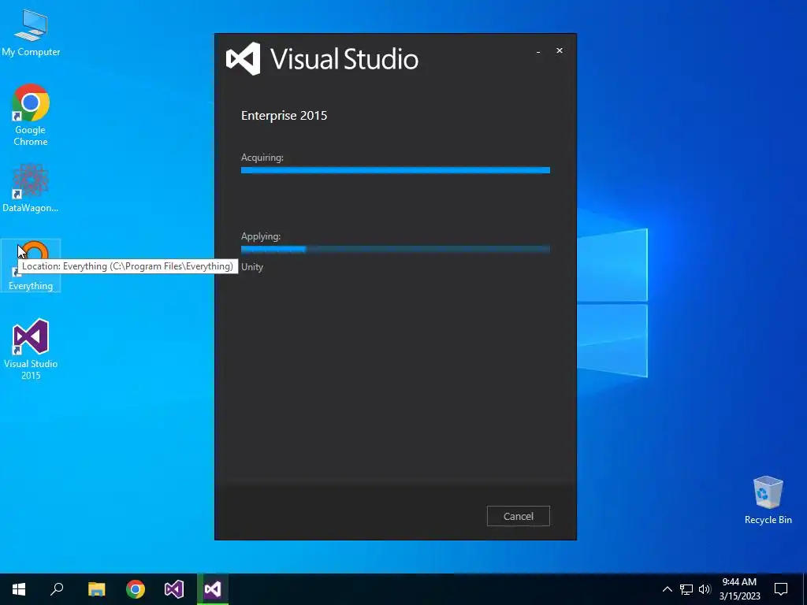Click the 'Enterprise 2015' edition text
Image resolution: width=807 pixels, height=605 pixels.
[284, 115]
